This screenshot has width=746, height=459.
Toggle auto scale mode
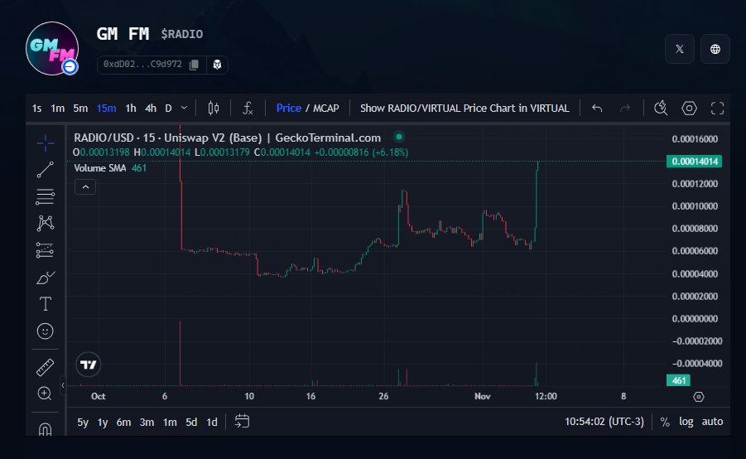(712, 422)
